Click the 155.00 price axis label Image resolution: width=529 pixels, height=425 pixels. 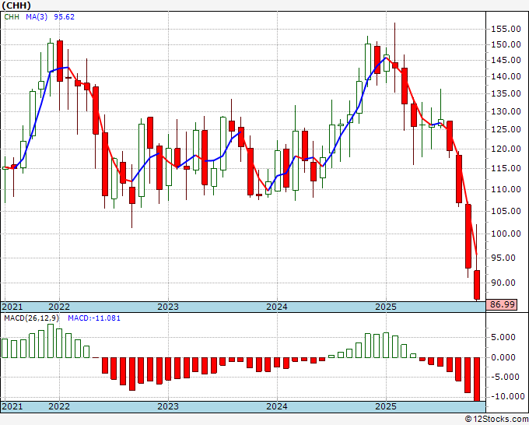[x=506, y=29]
